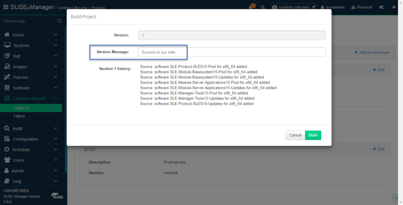Click the scroll-to-top arrow button
This screenshot has width=403, height=205.
[396, 198]
